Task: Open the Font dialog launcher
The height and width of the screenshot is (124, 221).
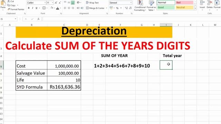Action: 61,13
